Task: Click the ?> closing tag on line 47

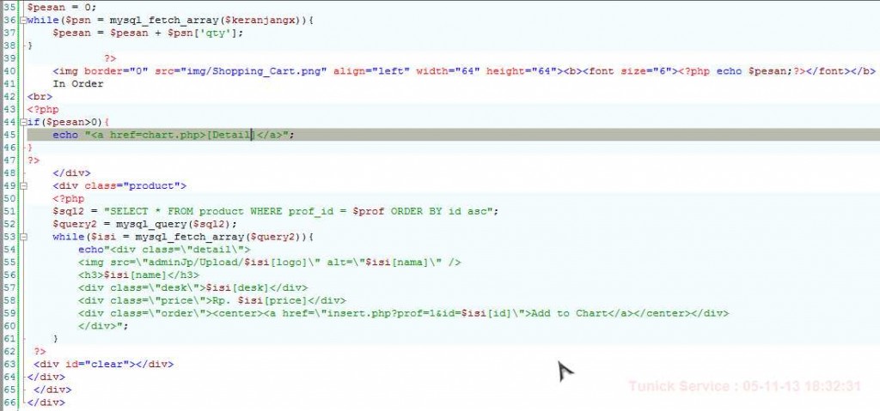Action: point(34,160)
